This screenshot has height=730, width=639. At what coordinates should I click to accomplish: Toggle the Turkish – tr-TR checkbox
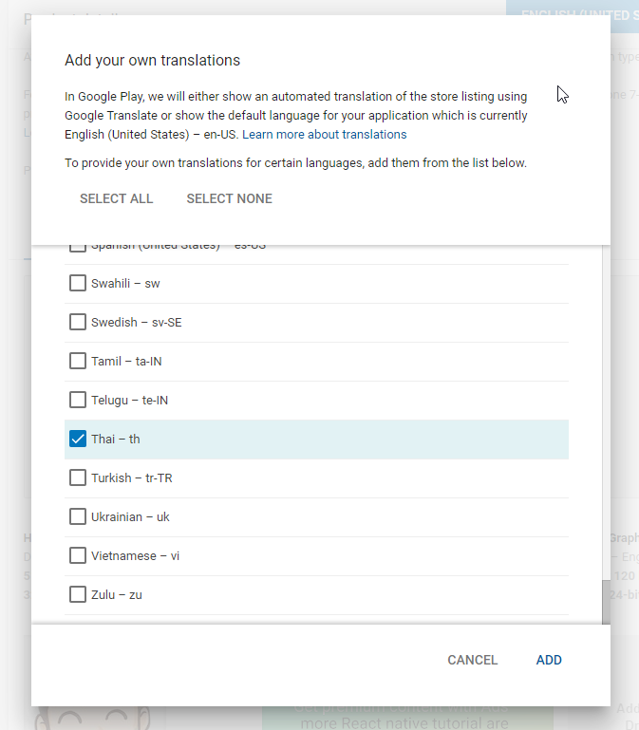pyautogui.click(x=78, y=477)
